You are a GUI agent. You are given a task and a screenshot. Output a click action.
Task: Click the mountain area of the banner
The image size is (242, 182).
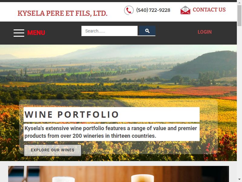[x=205, y=62]
